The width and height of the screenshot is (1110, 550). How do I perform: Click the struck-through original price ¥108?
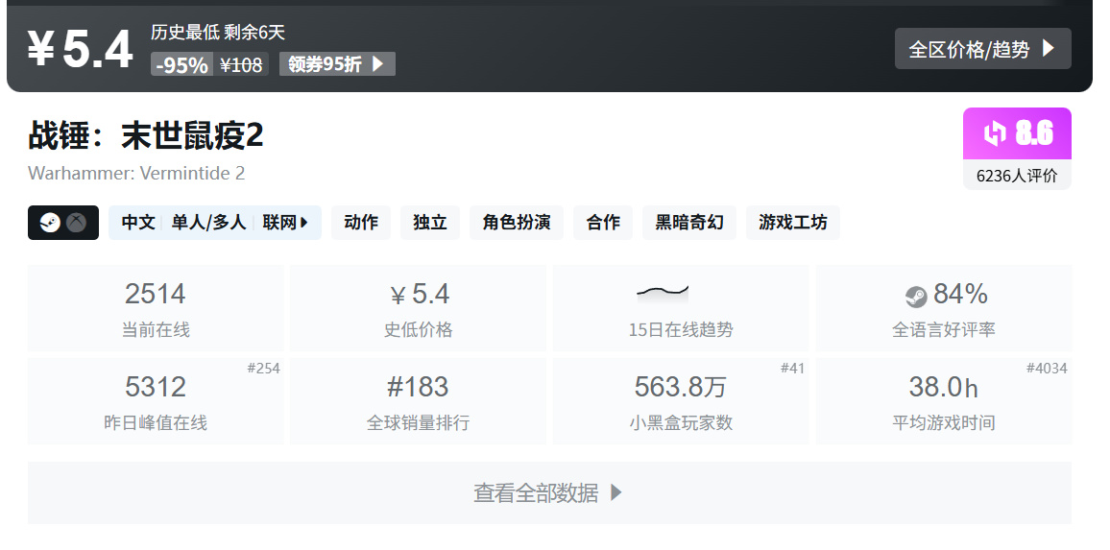(x=241, y=65)
